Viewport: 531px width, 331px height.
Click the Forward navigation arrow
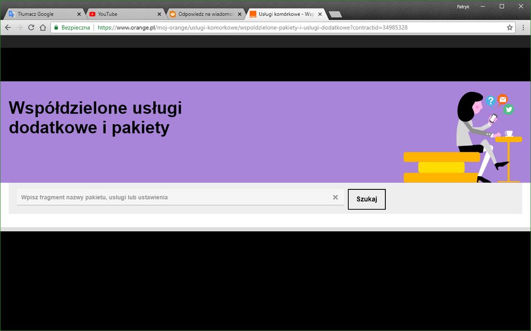point(20,28)
